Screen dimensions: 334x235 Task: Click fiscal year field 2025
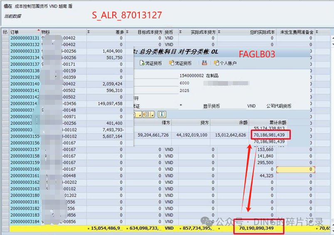[x=184, y=91]
